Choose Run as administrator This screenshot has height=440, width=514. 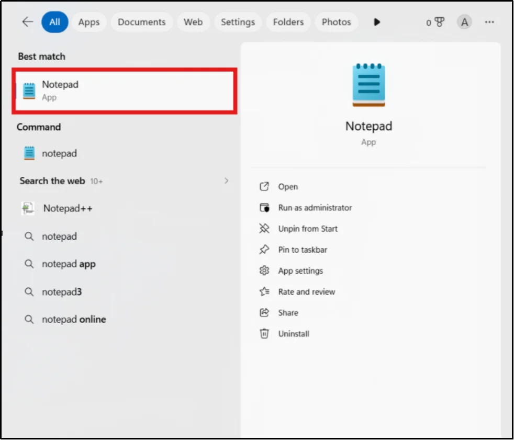click(315, 208)
